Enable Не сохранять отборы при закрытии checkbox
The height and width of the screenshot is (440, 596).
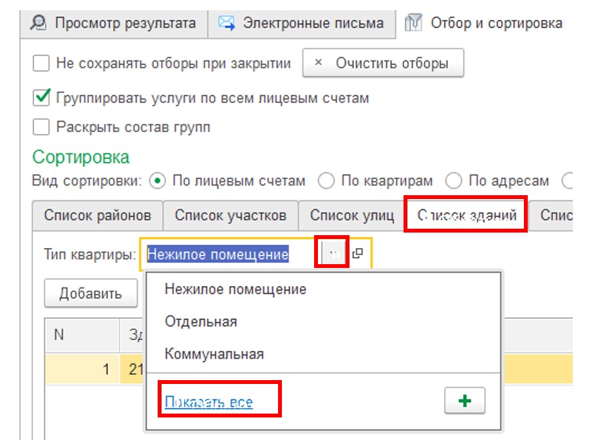pyautogui.click(x=41, y=63)
